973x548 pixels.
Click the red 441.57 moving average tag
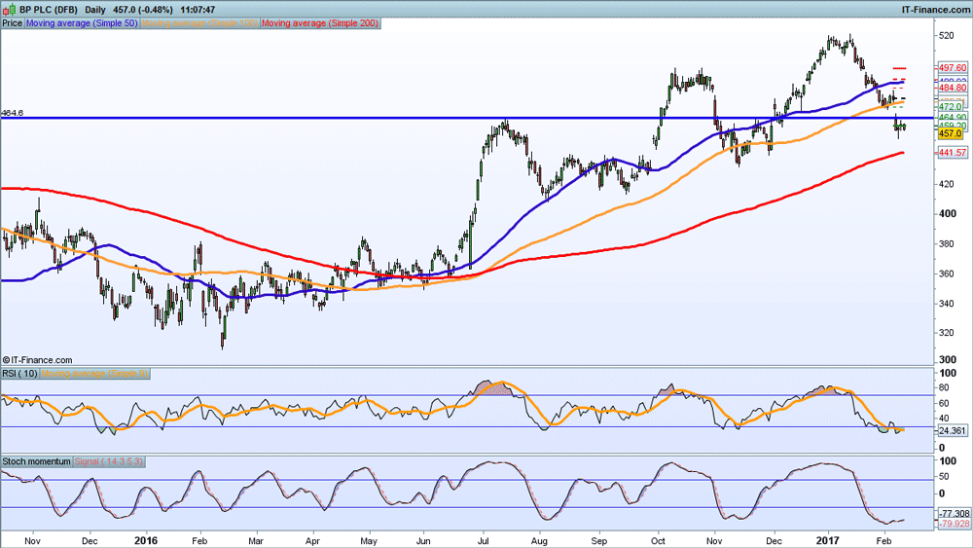(x=952, y=153)
